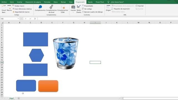This screenshot has width=178, height=100.
Task: Expand the Name Box dropdown arrow
Action: pyautogui.click(x=18, y=19)
